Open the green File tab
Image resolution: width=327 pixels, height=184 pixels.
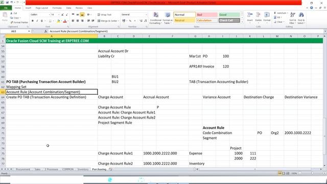click(x=6, y=8)
